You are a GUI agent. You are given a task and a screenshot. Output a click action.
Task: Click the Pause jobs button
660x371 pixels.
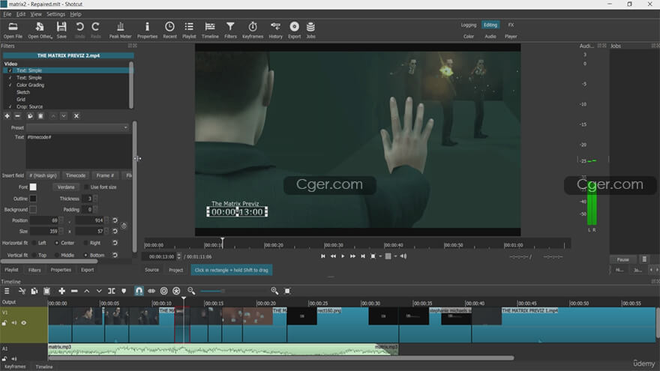click(x=623, y=259)
